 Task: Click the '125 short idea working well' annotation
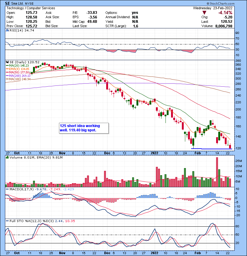point(84,128)
